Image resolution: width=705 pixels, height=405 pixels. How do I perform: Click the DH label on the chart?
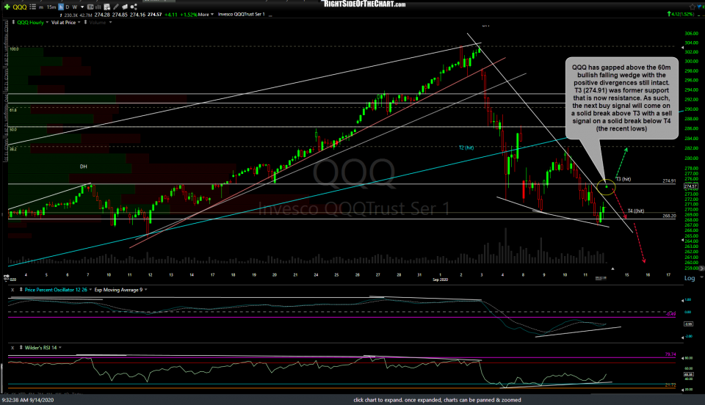84,167
